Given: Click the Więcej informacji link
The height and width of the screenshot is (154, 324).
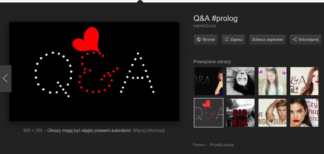Looking at the screenshot, I should pos(149,131).
